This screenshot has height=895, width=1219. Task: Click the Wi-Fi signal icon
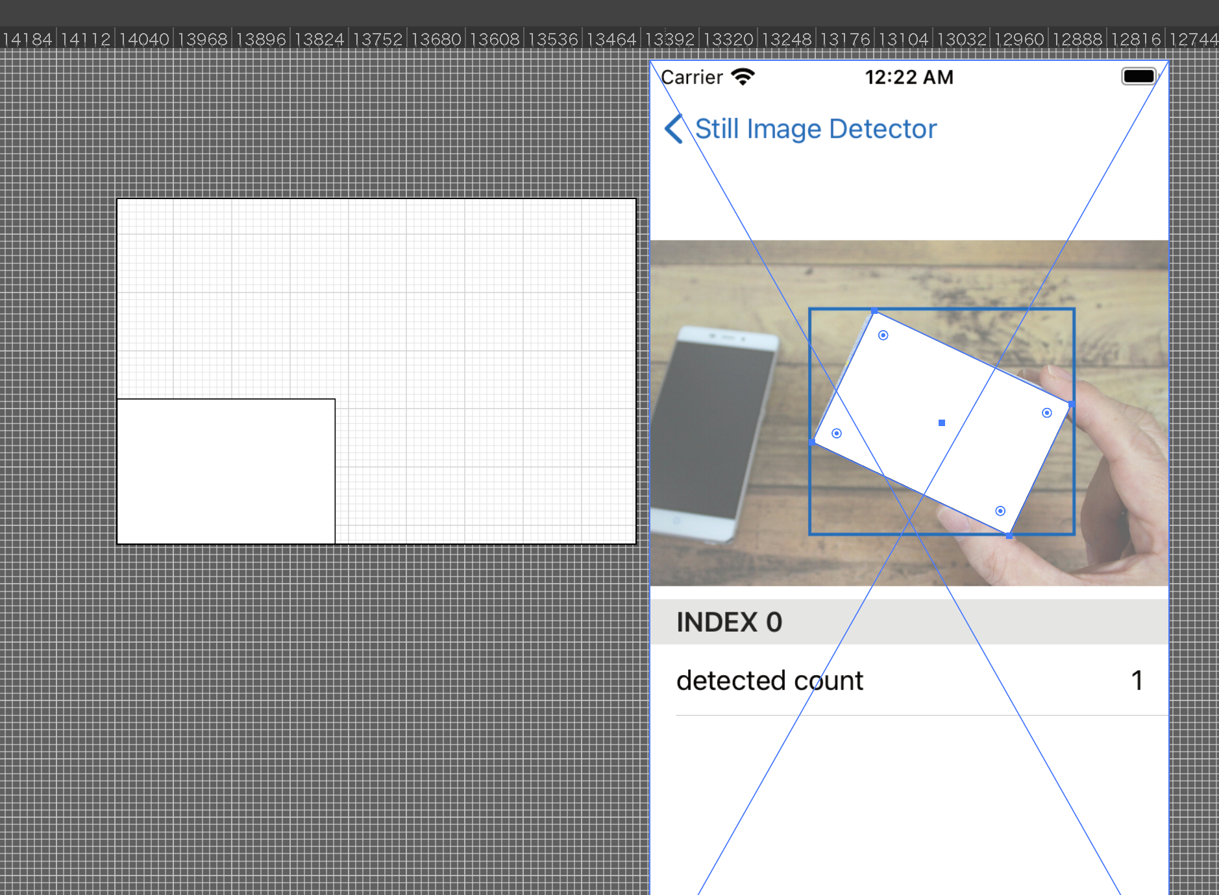[x=743, y=77]
